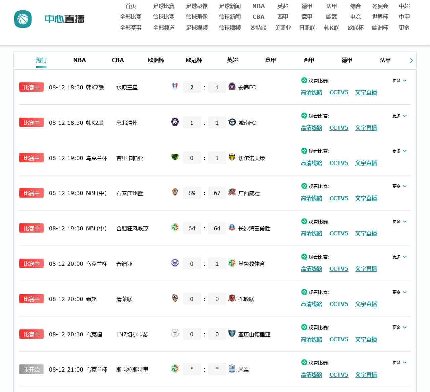Click 城南FC team crest icon
The image size is (430, 392).
(232, 122)
